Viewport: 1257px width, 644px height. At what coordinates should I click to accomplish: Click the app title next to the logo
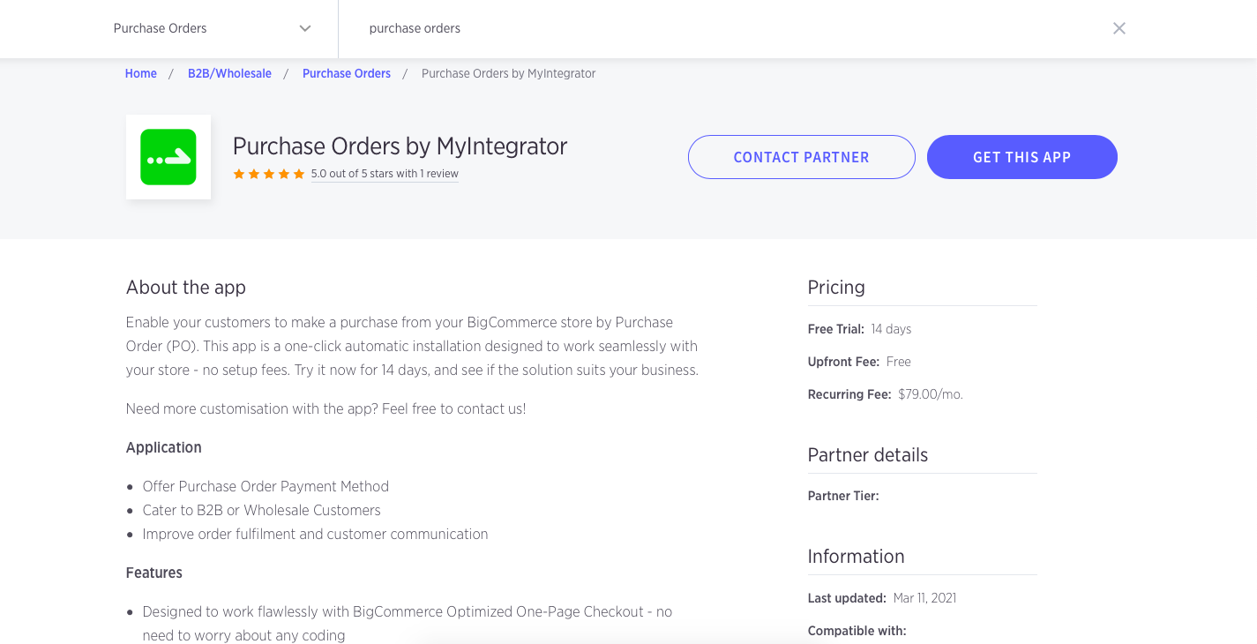400,146
